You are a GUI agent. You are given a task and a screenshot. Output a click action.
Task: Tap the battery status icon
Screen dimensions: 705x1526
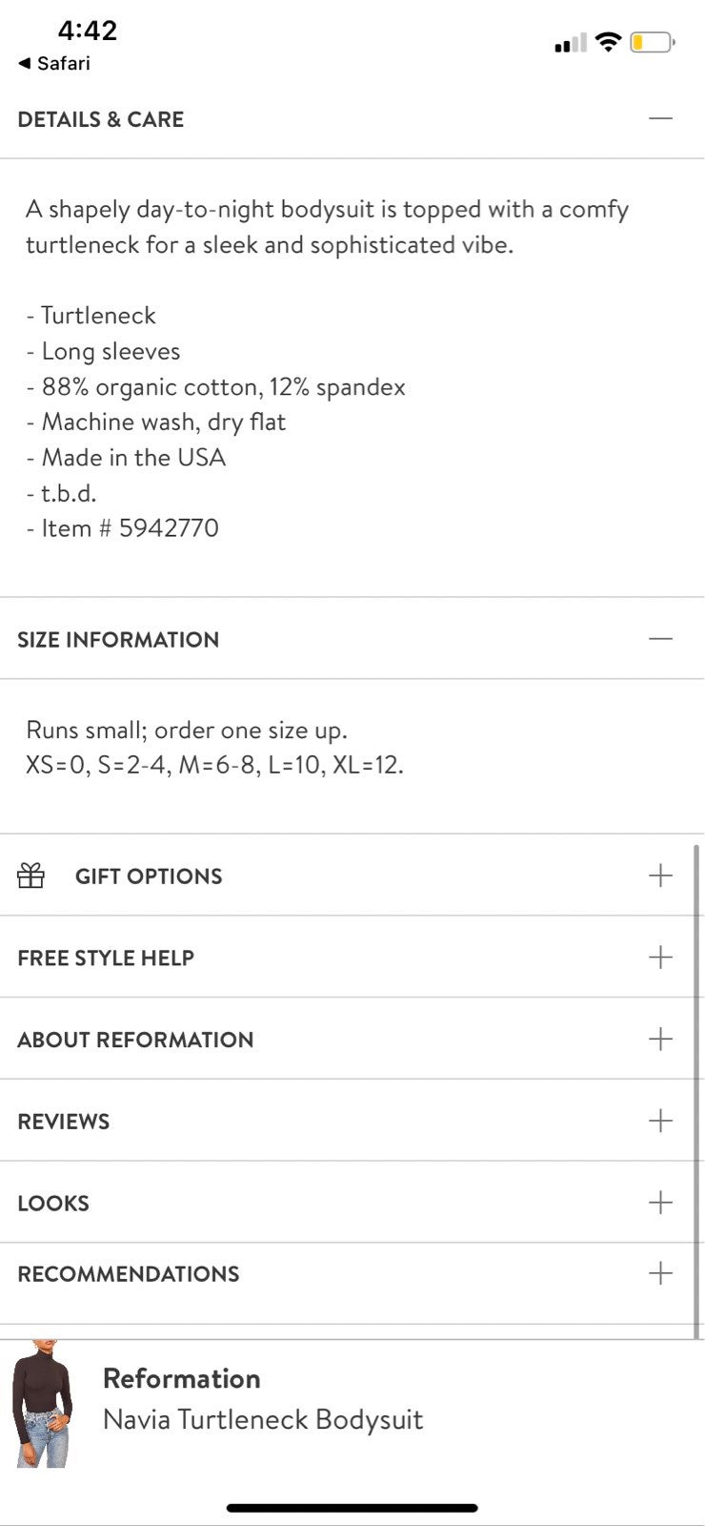coord(653,43)
